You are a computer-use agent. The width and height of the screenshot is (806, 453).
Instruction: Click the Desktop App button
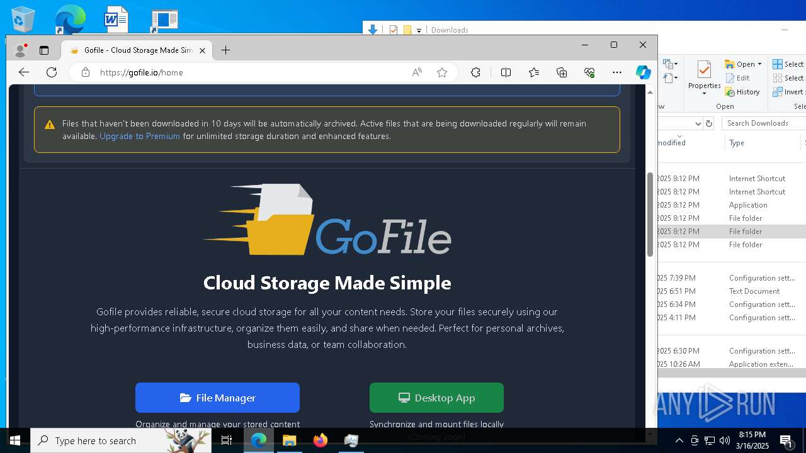click(436, 398)
